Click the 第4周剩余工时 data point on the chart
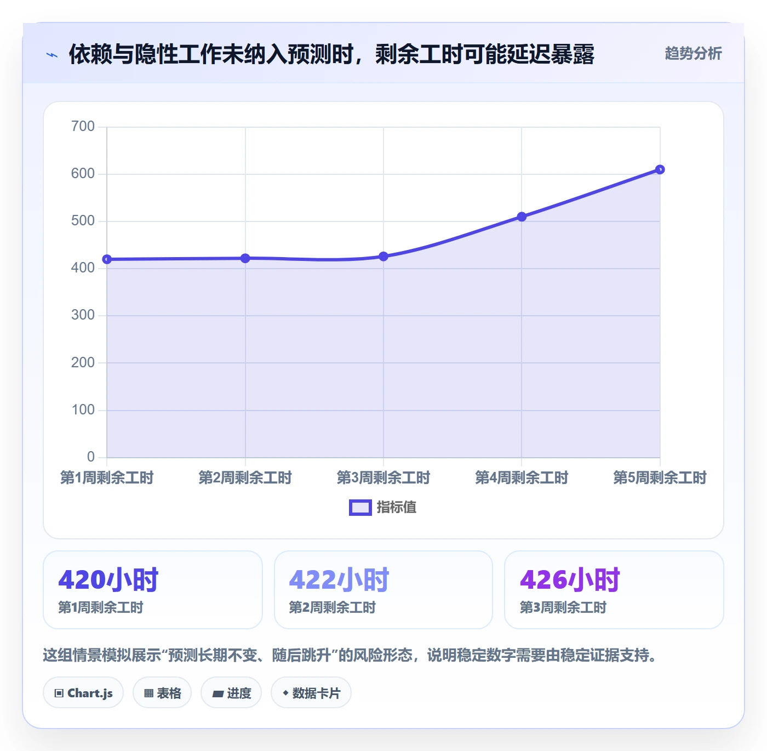The height and width of the screenshot is (751, 767). [522, 217]
